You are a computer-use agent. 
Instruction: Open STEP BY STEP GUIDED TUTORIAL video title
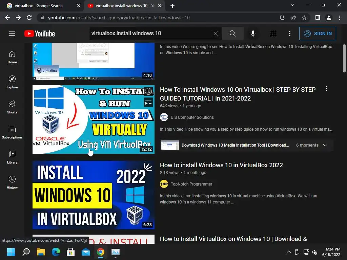pos(238,94)
